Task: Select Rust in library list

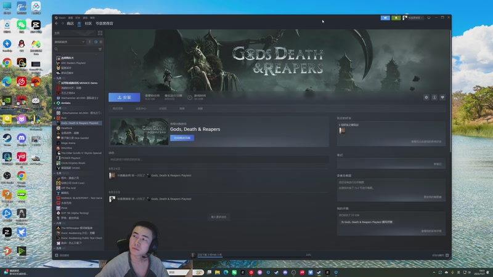Action: [x=64, y=118]
